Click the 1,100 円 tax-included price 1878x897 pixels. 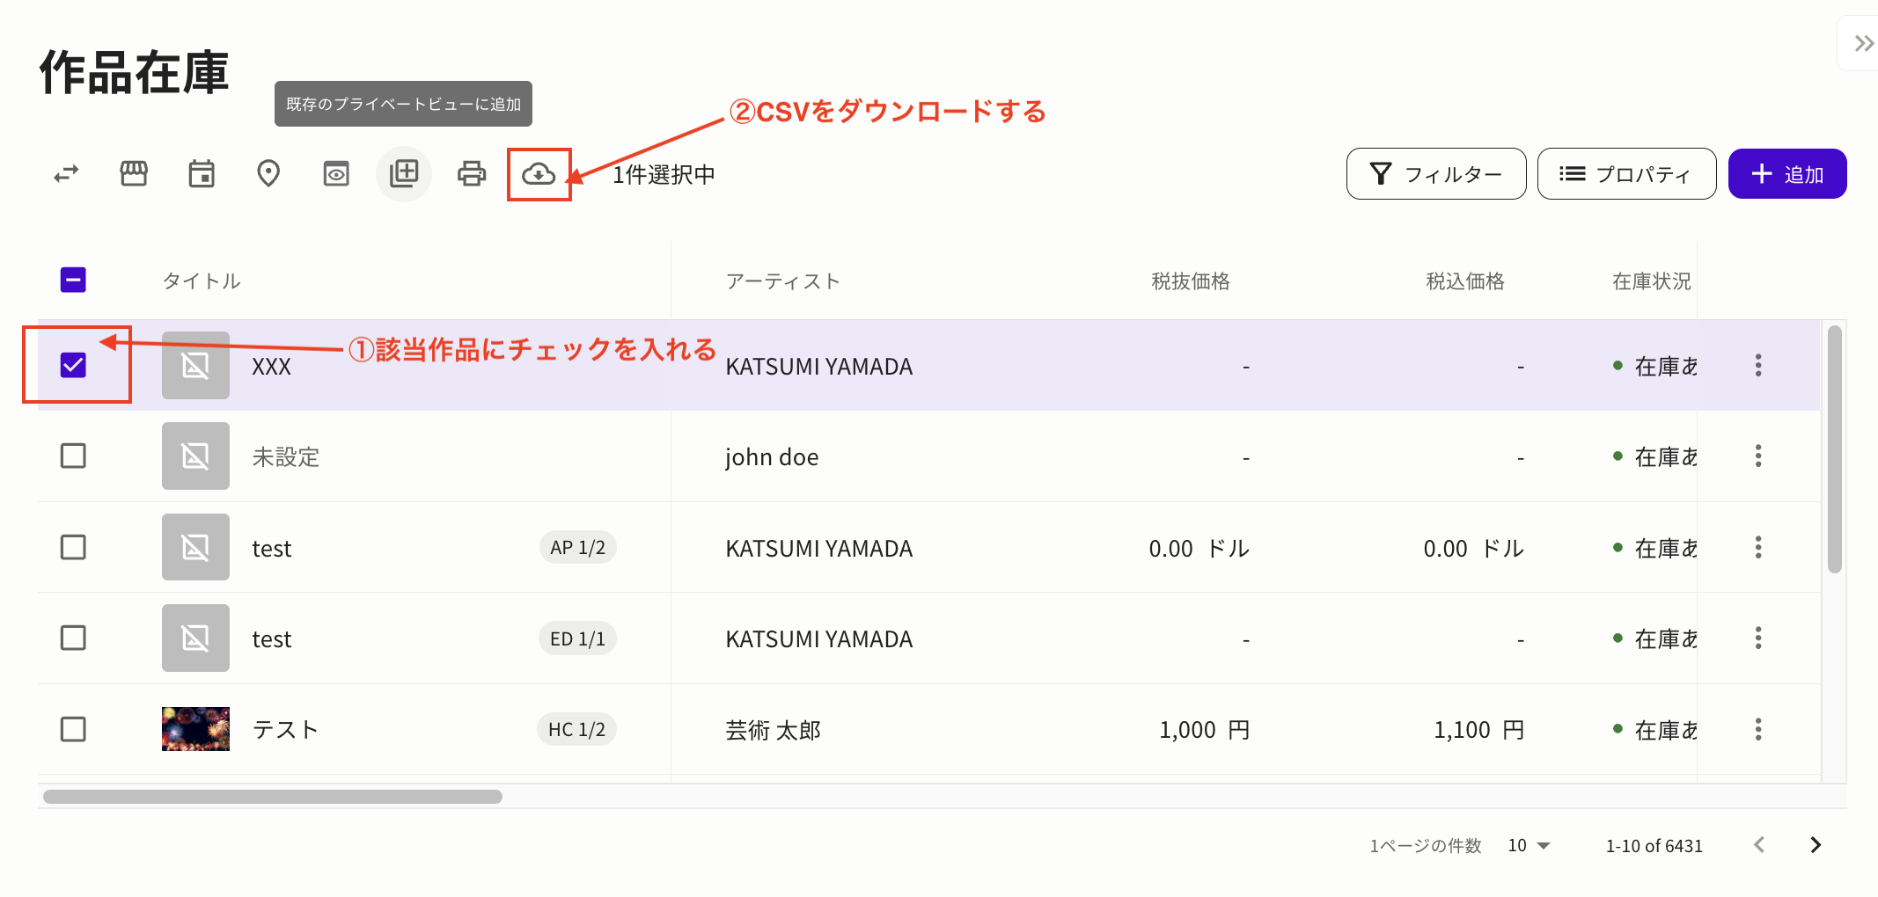pyautogui.click(x=1478, y=730)
